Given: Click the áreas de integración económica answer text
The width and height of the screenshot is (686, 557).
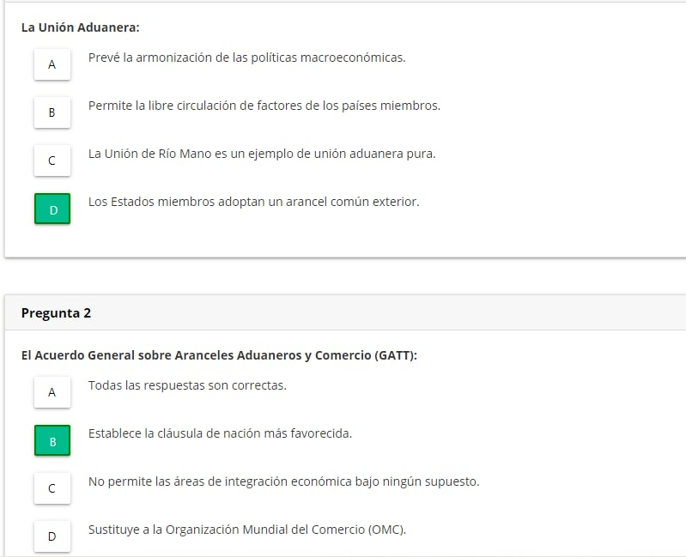Looking at the screenshot, I should pos(283,481).
